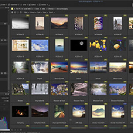The image size is (133, 133).
Task: Click 'Users' in the path breadcrumb
Action: click(x=37, y=9)
